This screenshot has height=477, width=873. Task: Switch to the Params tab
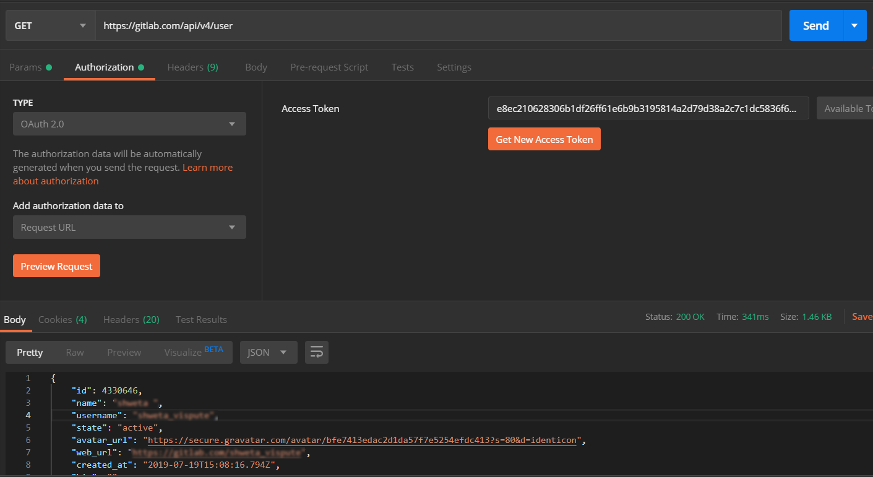point(25,67)
